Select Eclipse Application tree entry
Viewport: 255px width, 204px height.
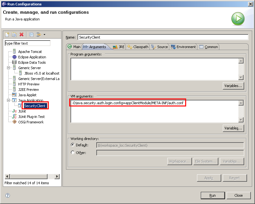coord(32,57)
